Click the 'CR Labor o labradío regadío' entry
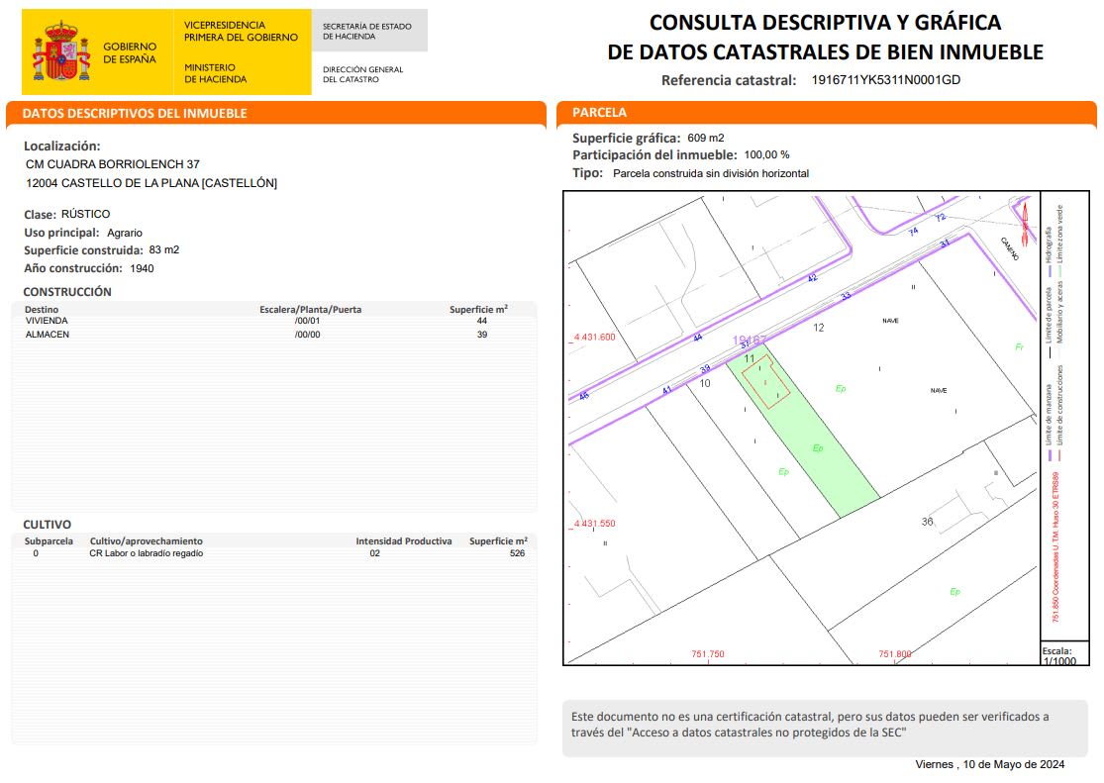The width and height of the screenshot is (1104, 783). tap(147, 553)
